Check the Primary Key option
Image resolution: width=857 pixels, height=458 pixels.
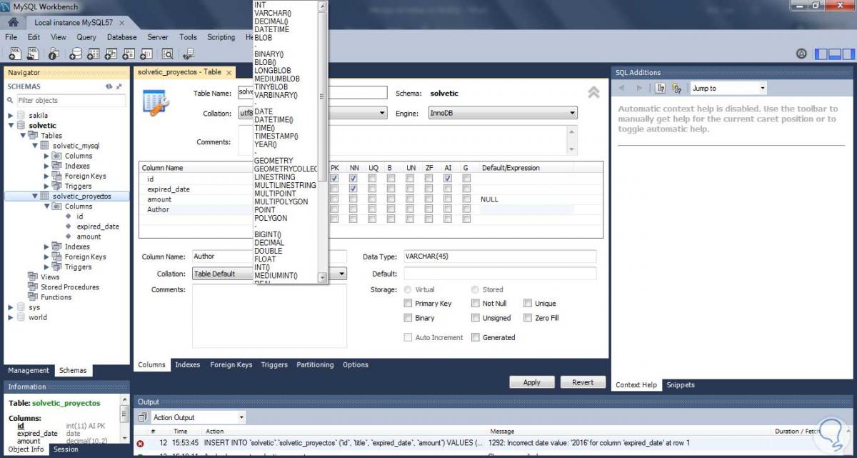click(x=409, y=304)
